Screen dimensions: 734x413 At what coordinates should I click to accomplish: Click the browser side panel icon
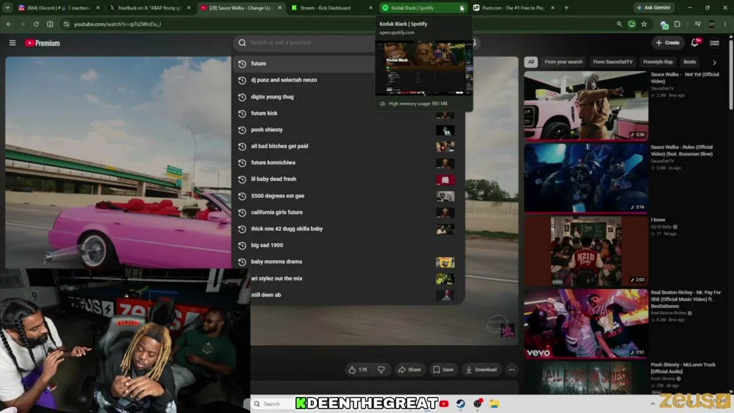50,24
